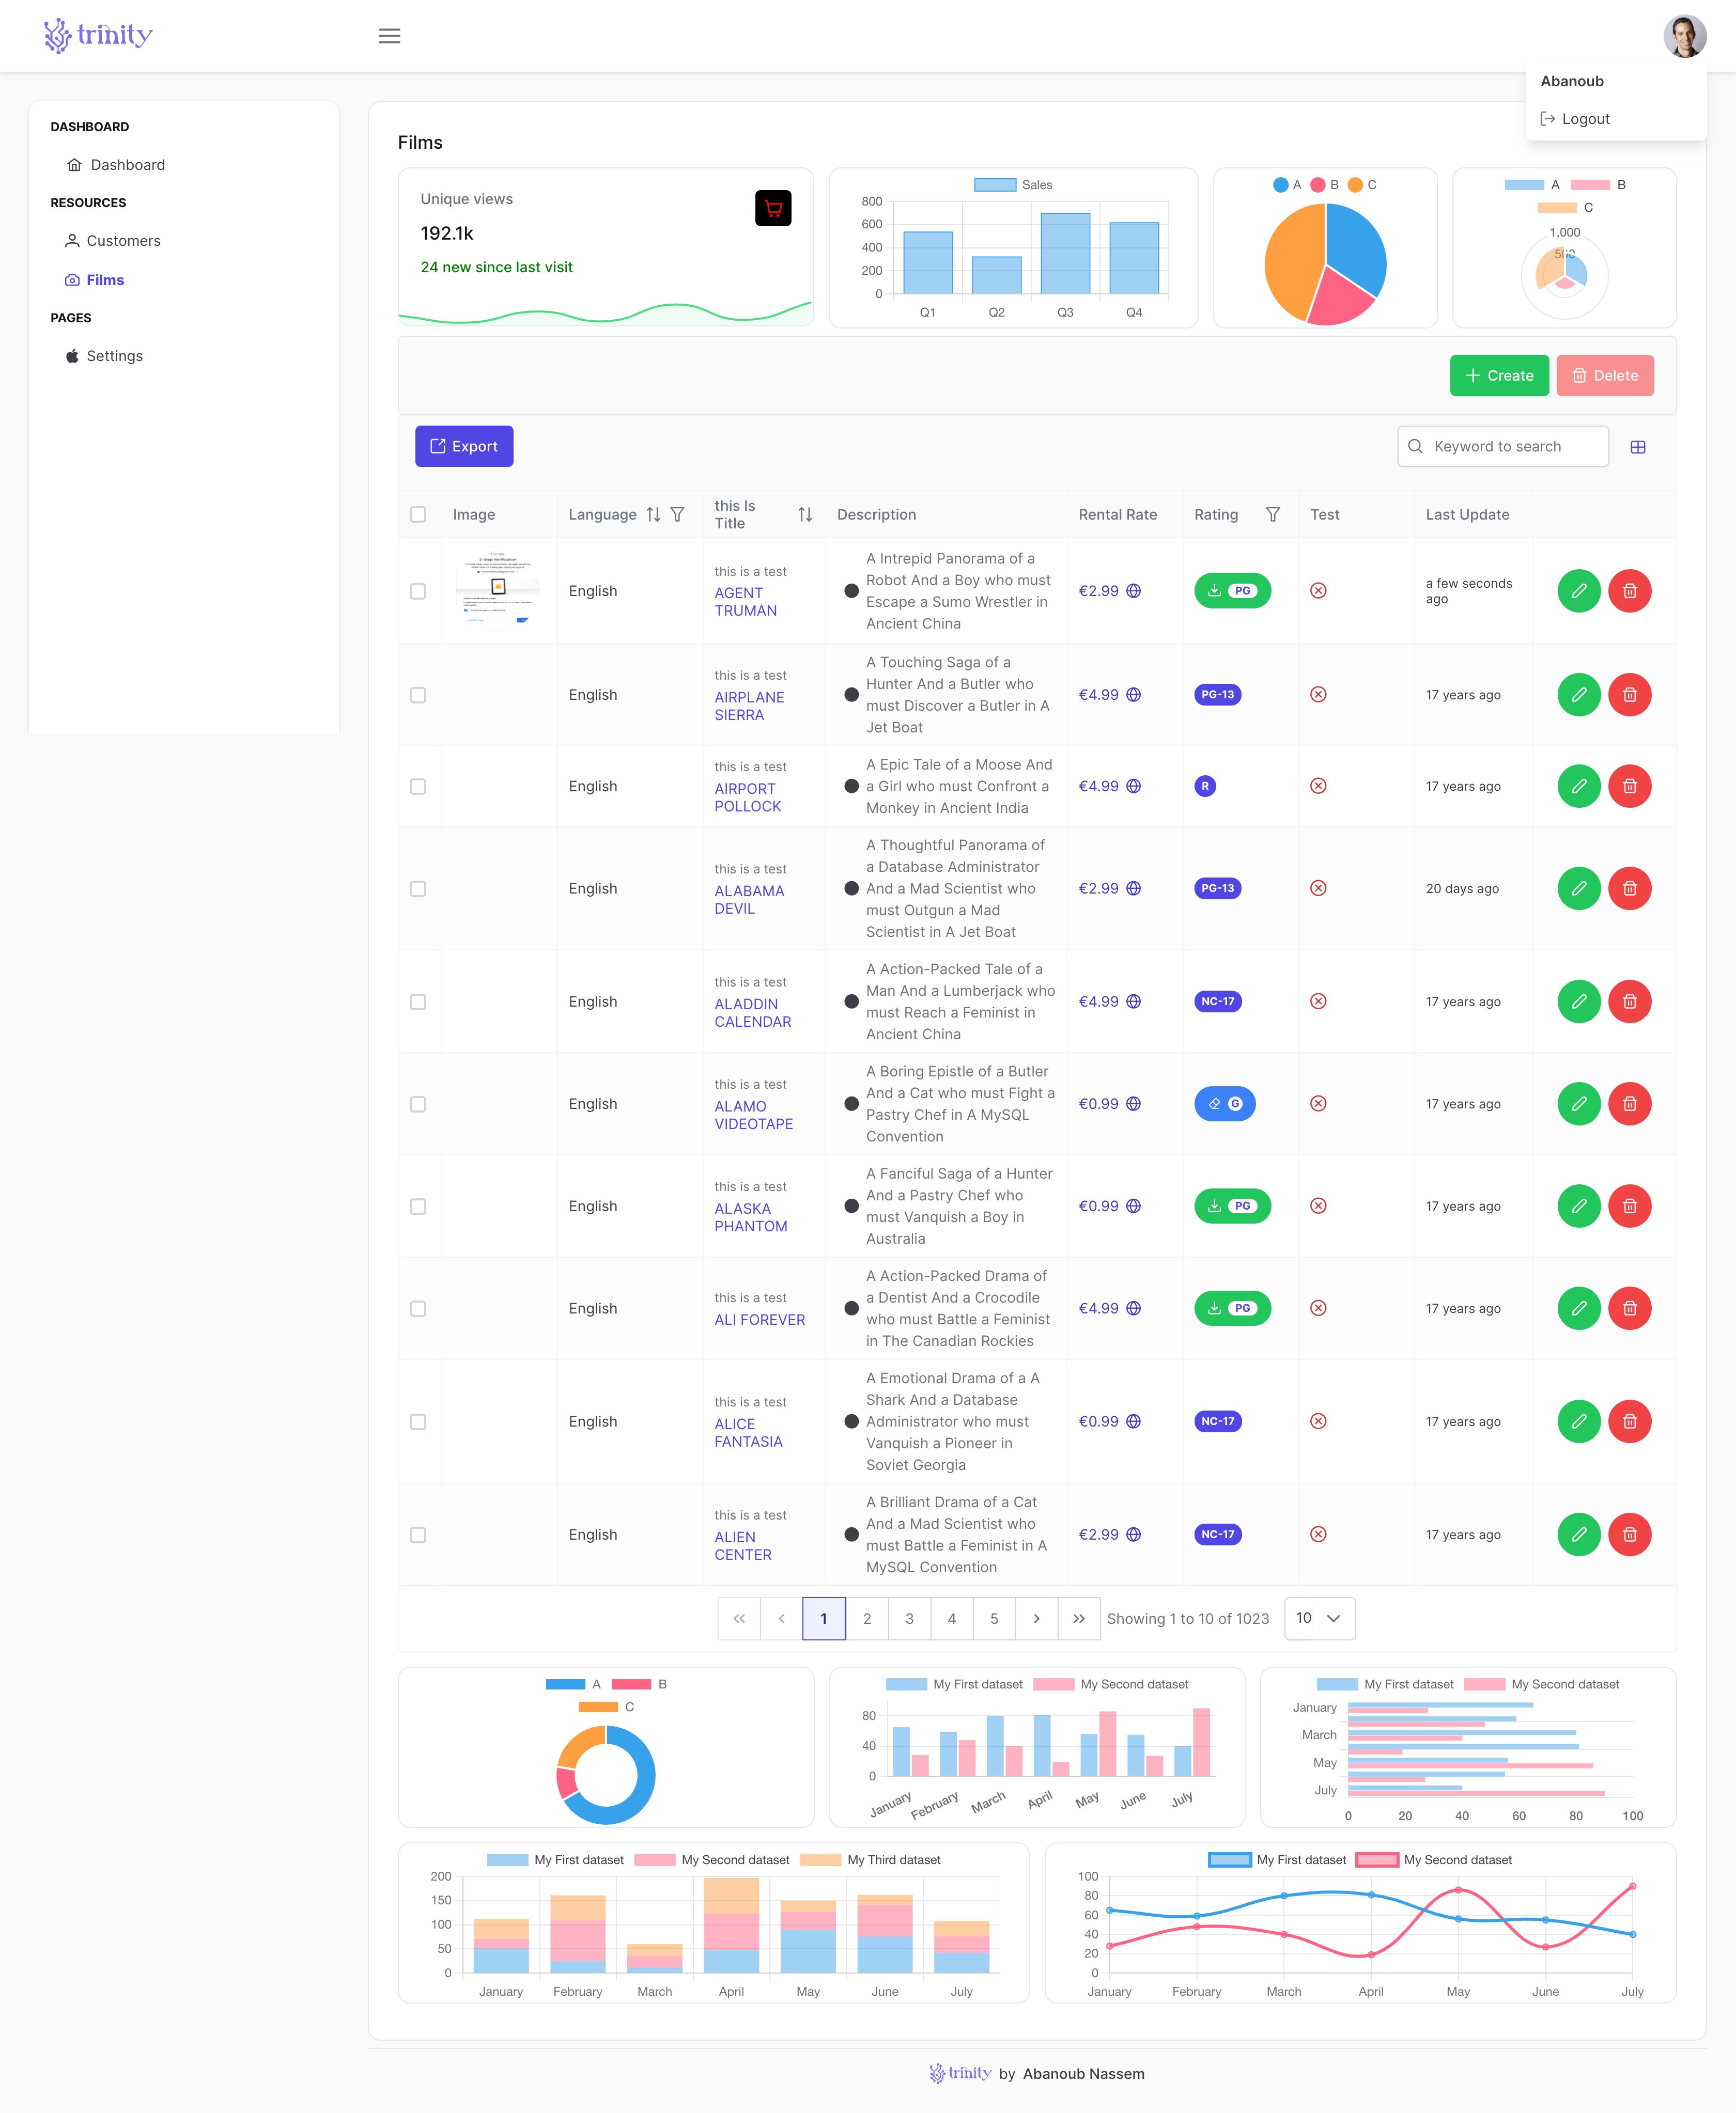Edit the ALABAMA DEVIL row
Image resolution: width=1736 pixels, height=2113 pixels.
(1579, 888)
